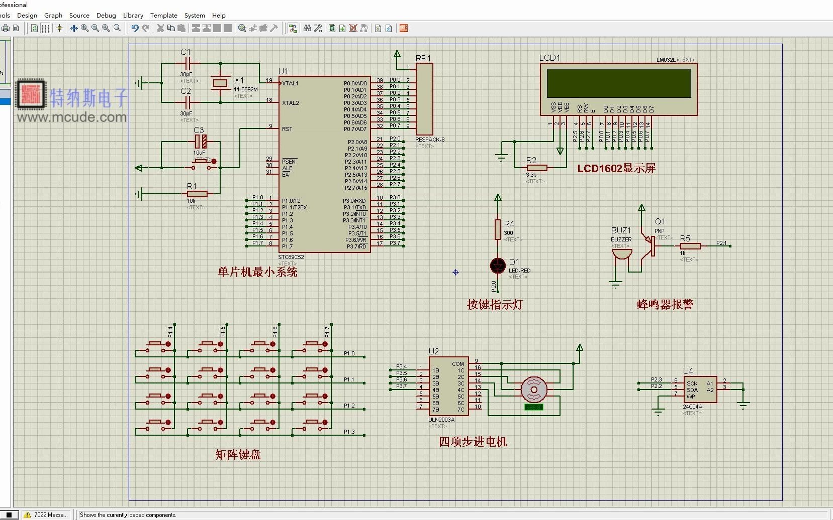The height and width of the screenshot is (520, 833).
Task: Click the zoom in magnifier
Action: click(x=84, y=29)
